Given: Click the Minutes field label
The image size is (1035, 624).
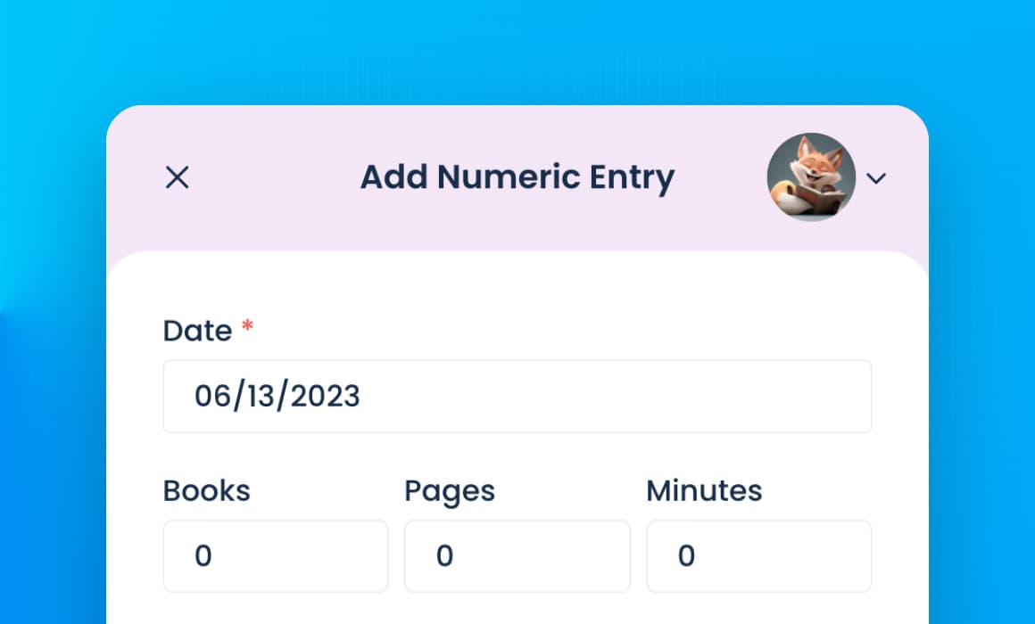Looking at the screenshot, I should [x=704, y=491].
